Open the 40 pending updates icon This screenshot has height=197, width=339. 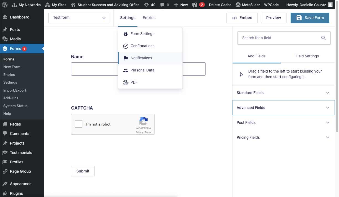point(150,5)
